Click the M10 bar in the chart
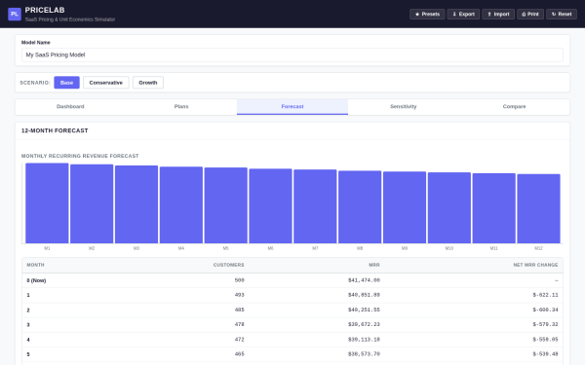 coord(449,208)
